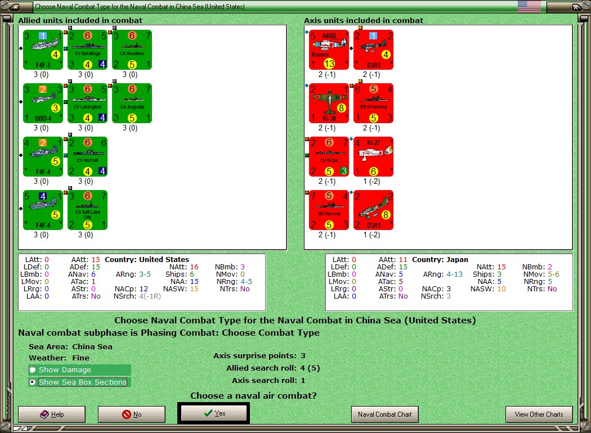Select the CA Houston cruiser counter
The image size is (591, 433).
point(132,49)
